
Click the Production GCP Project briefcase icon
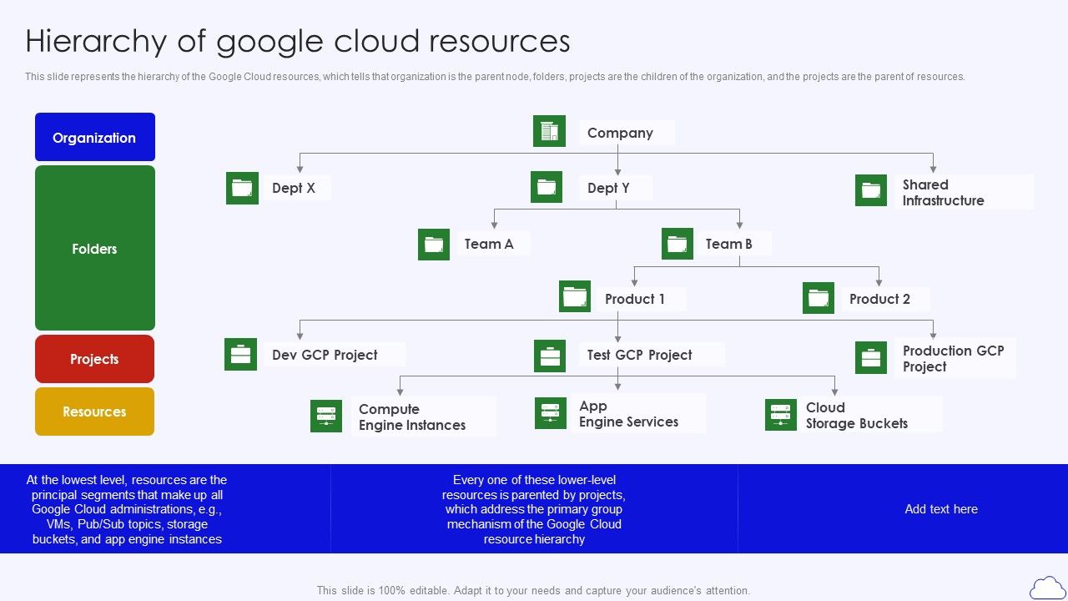[x=871, y=358]
